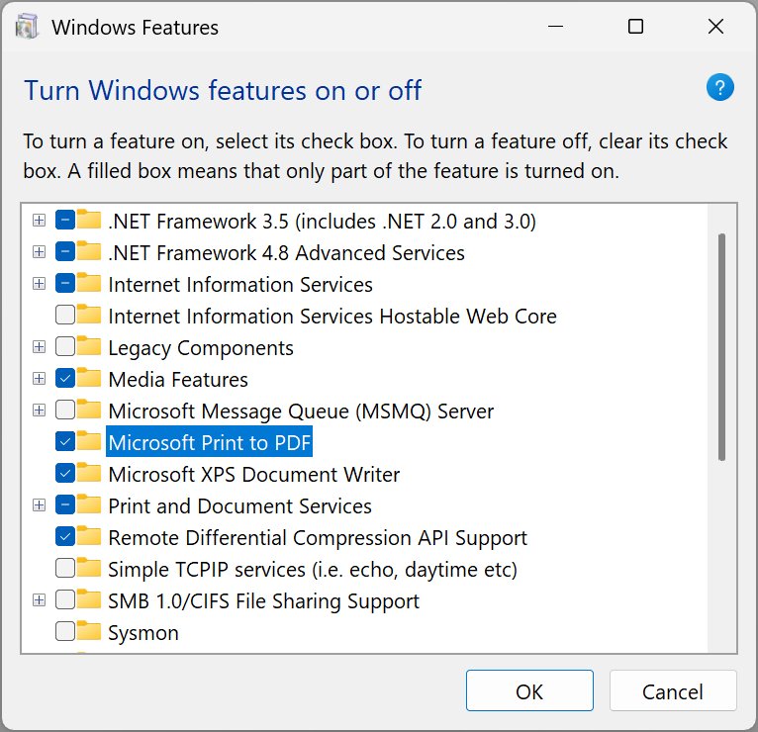Click the Cancel button

(x=673, y=690)
